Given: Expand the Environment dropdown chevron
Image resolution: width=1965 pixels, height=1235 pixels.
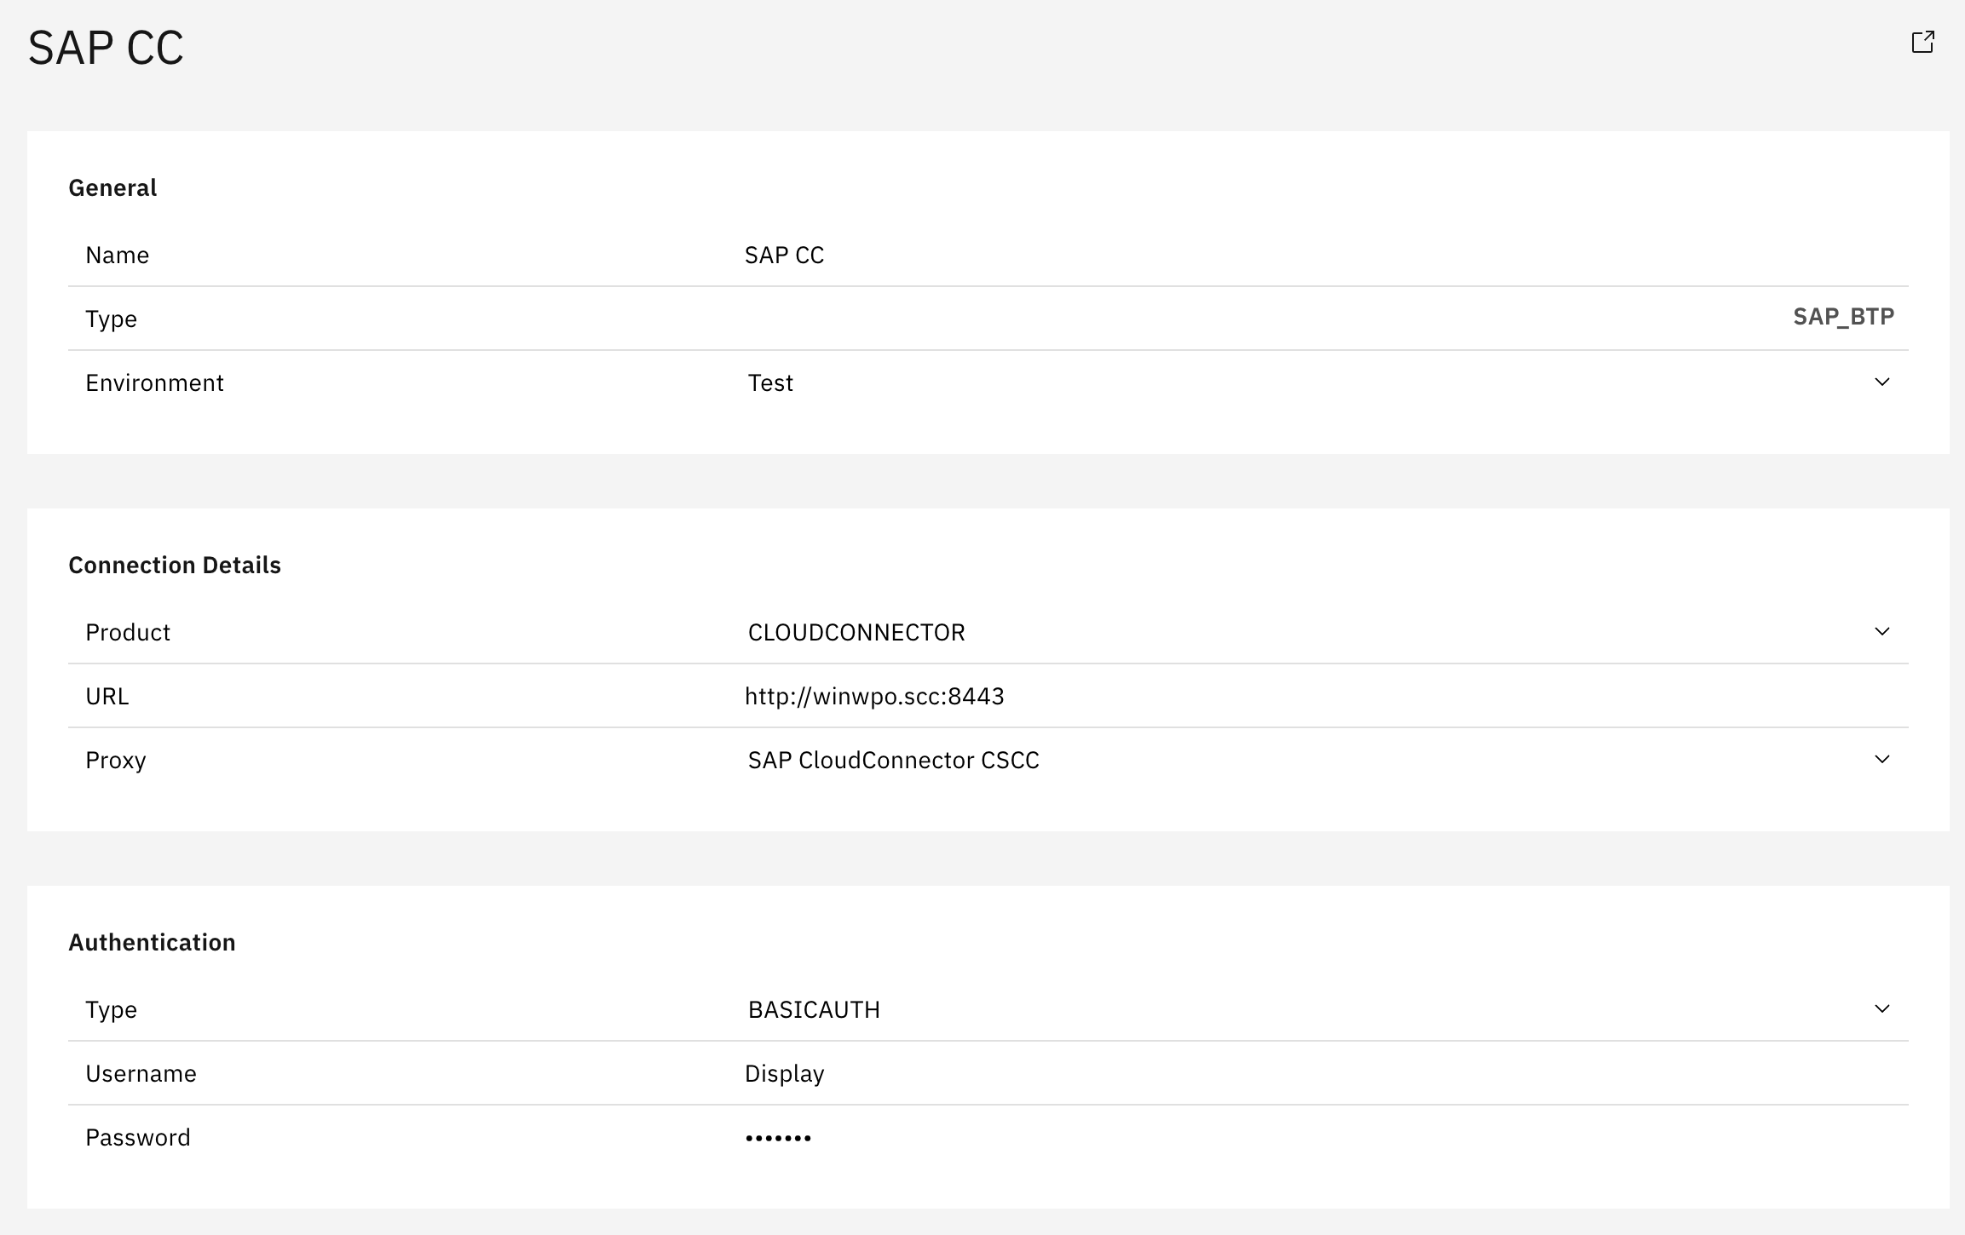Looking at the screenshot, I should (x=1881, y=382).
